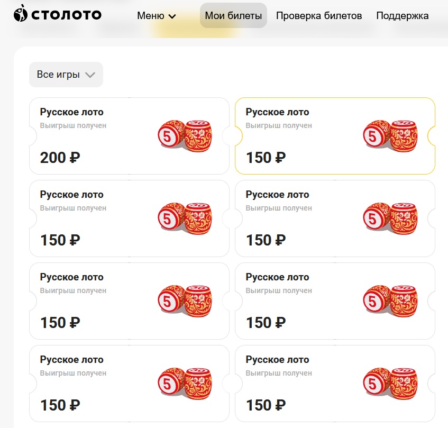448x428 pixels.
Task: Open the Все игры filter dropdown
Action: (66, 75)
